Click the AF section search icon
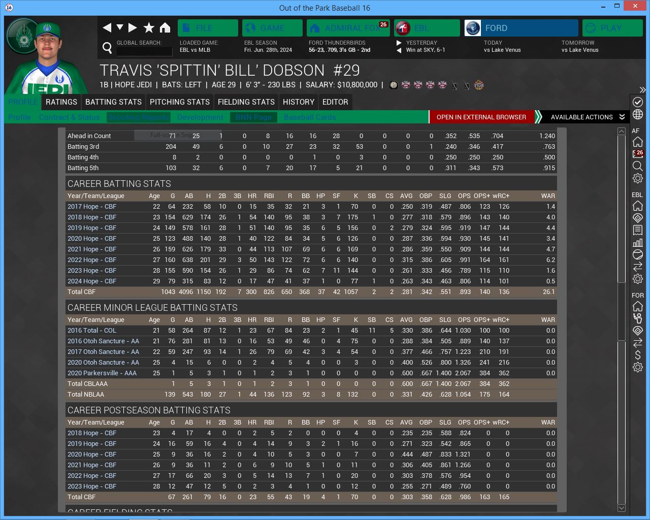Screen dimensions: 650x520 coord(638,166)
